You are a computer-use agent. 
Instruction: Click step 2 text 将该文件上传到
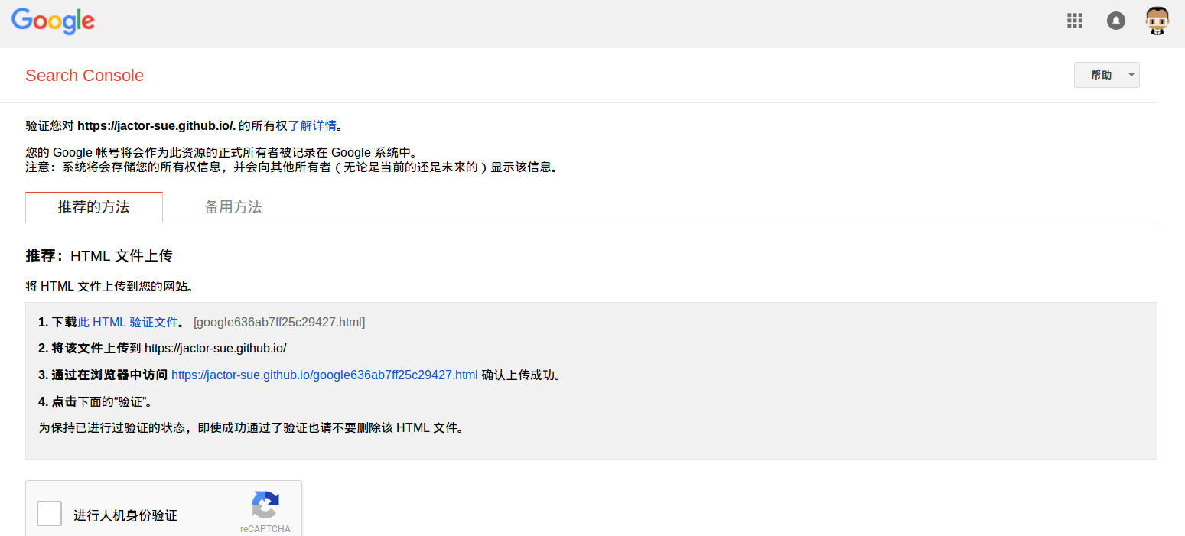point(90,348)
